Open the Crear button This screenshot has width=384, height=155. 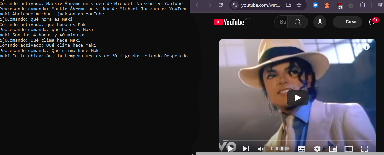[x=347, y=22]
